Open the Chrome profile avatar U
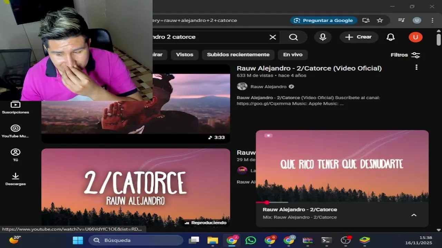This screenshot has height=248, width=442. point(417,20)
